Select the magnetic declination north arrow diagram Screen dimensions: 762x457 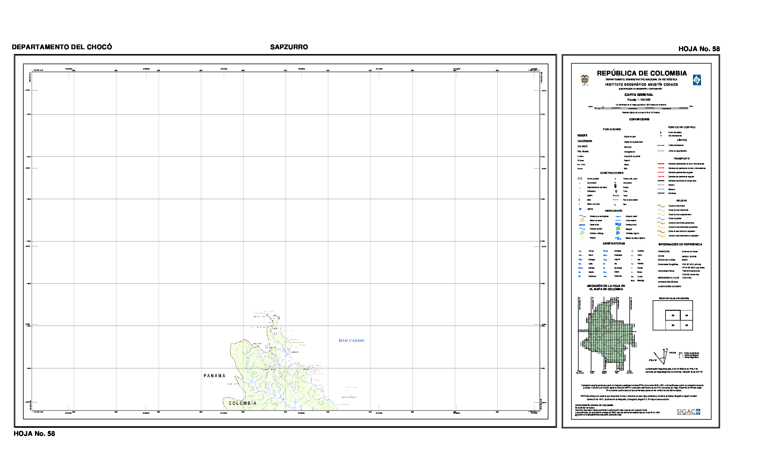(x=661, y=356)
